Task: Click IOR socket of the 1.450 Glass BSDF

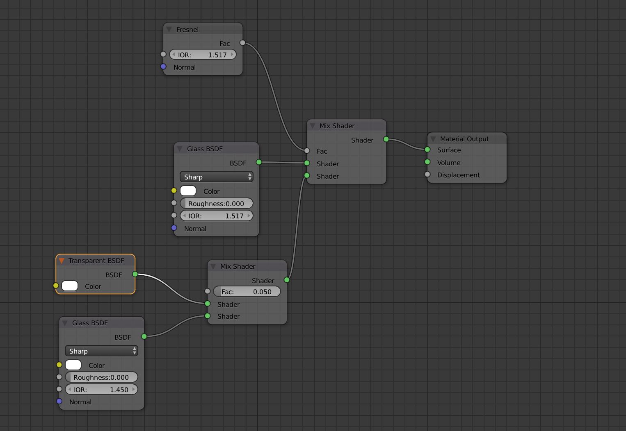Action: [59, 389]
